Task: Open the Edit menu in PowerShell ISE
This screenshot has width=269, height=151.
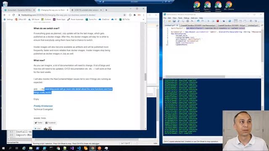Action: click(169, 18)
